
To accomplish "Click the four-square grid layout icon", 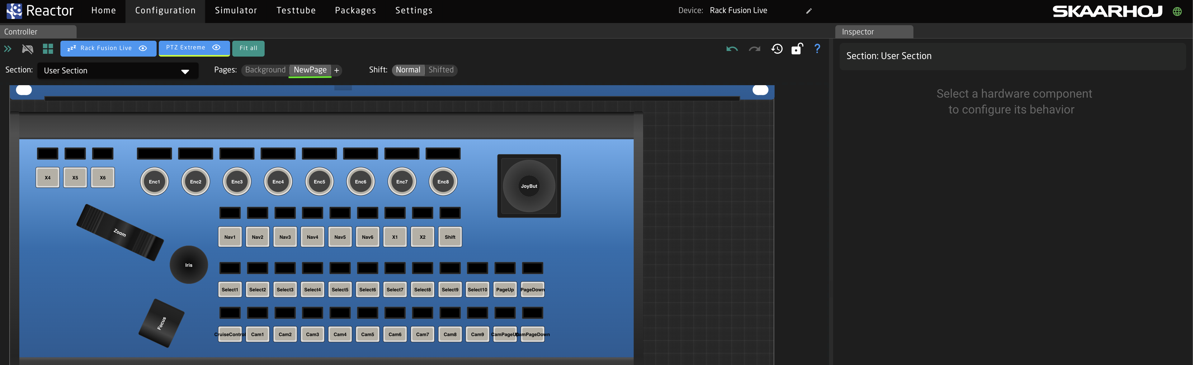I will [x=48, y=49].
